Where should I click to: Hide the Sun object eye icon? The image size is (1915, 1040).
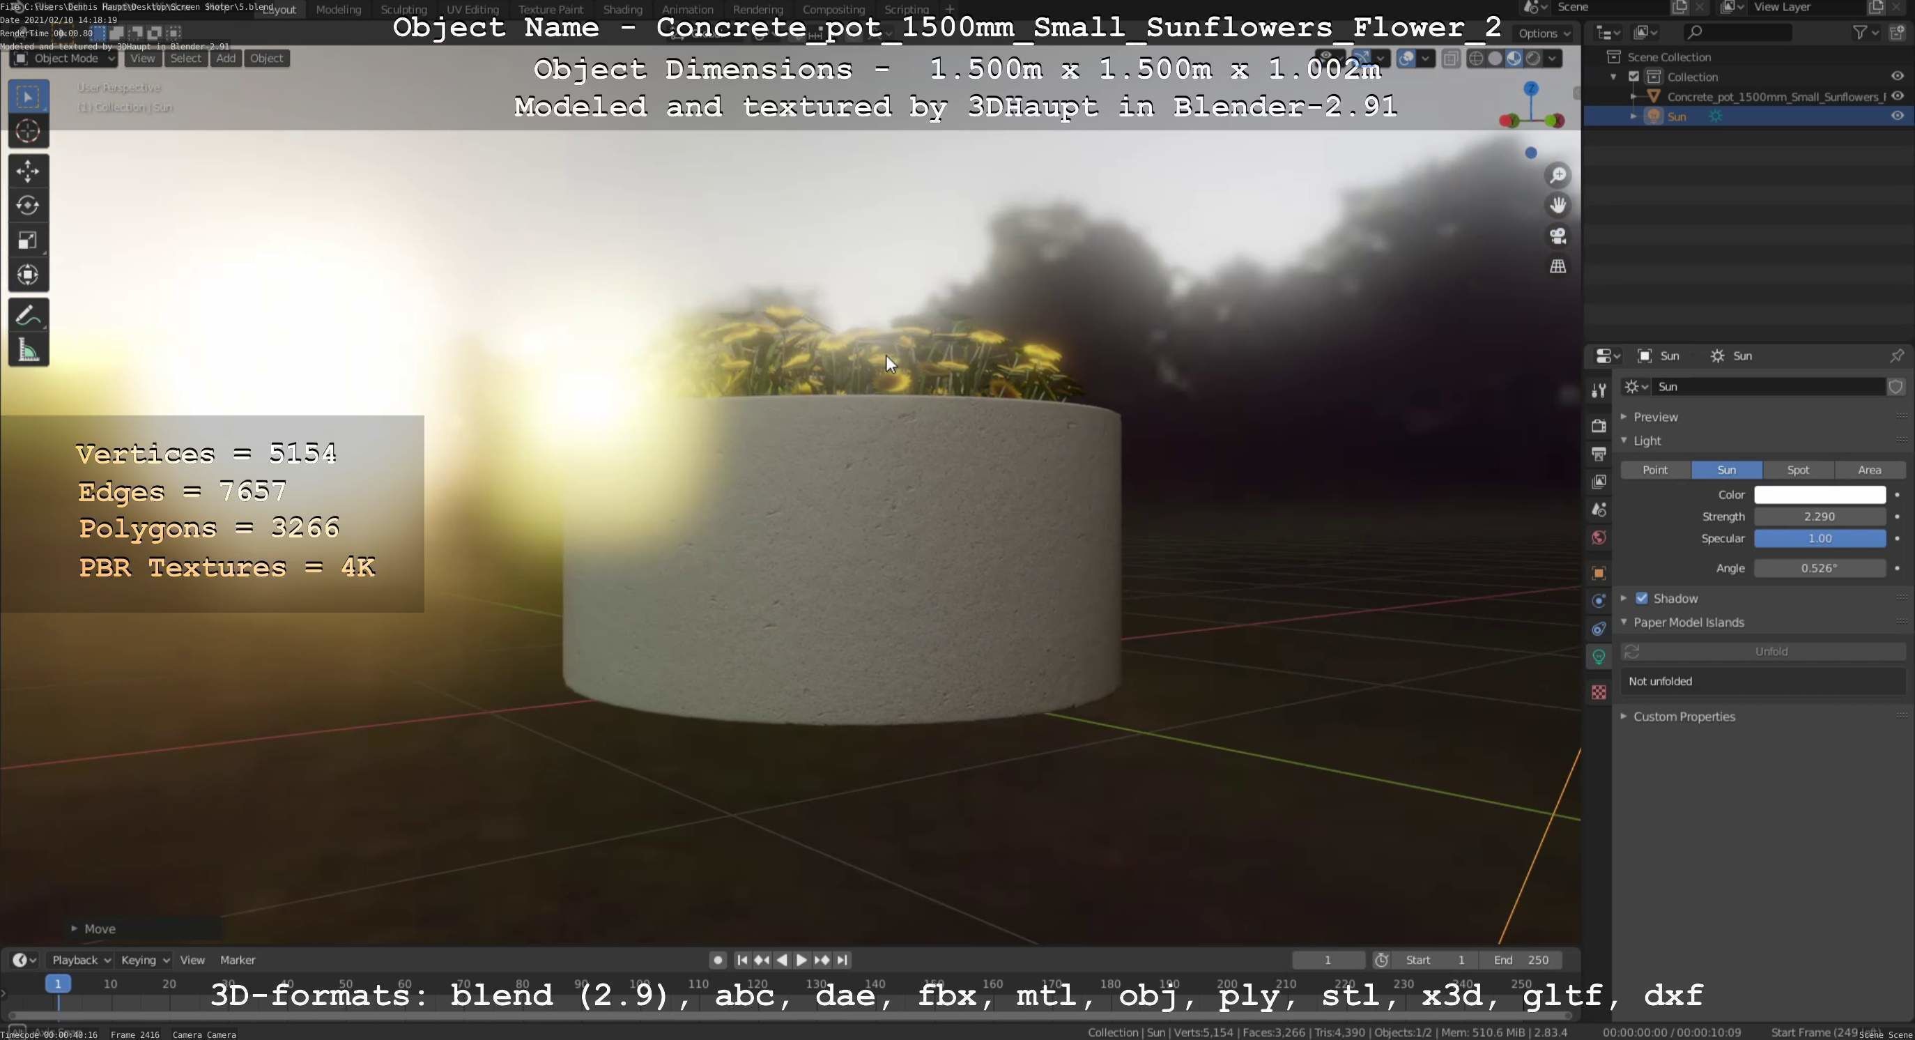1897,116
